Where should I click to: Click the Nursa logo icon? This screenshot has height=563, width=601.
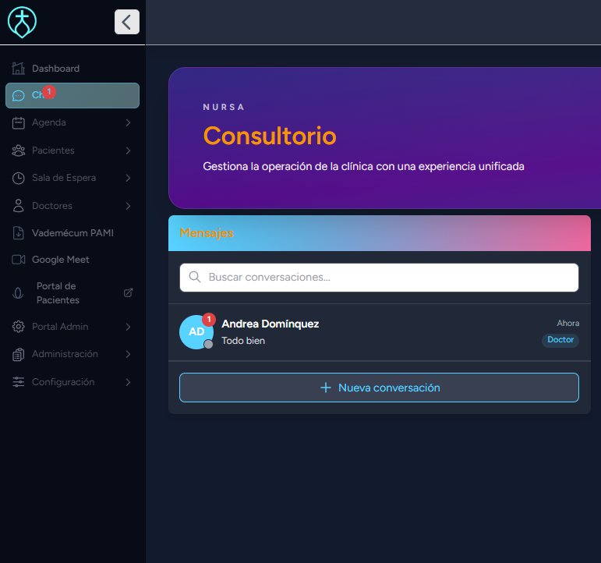[x=22, y=22]
